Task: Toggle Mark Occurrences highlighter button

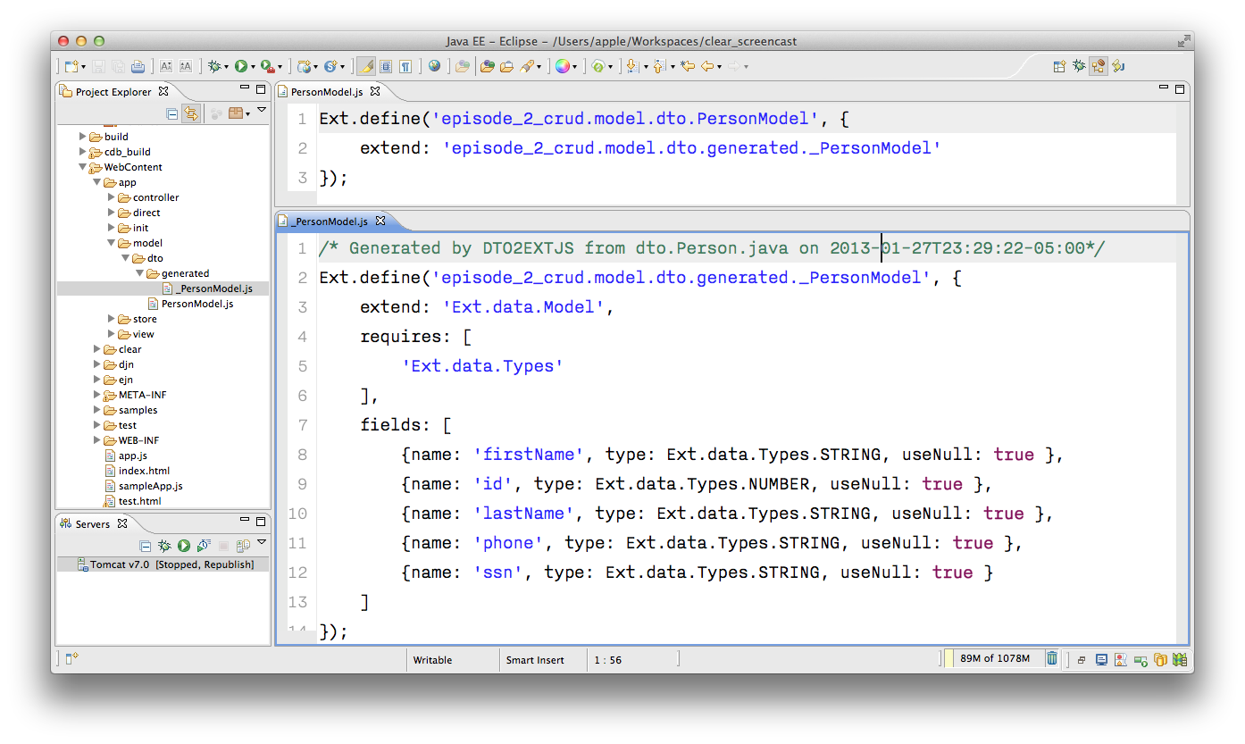Action: coord(366,66)
